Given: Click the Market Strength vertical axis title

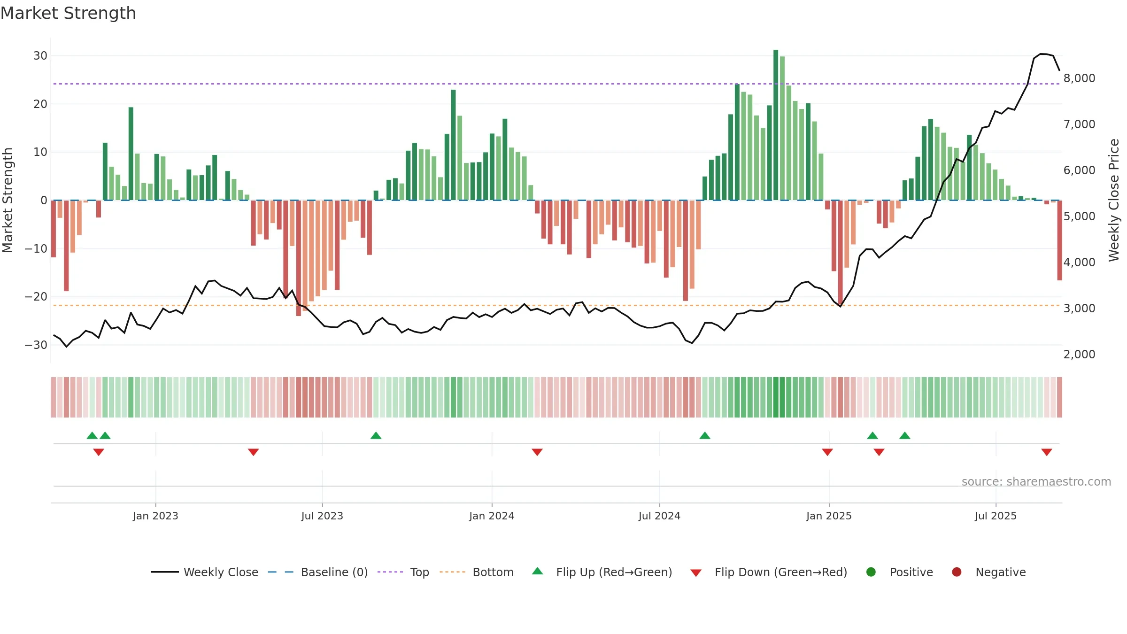Looking at the screenshot, I should pos(8,200).
